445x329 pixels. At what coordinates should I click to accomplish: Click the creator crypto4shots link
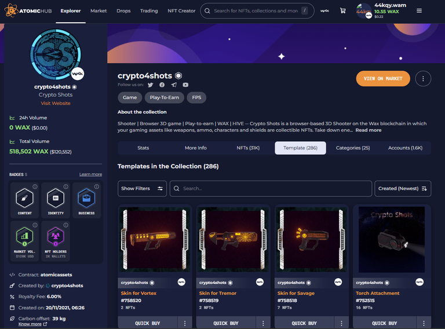click(x=67, y=286)
